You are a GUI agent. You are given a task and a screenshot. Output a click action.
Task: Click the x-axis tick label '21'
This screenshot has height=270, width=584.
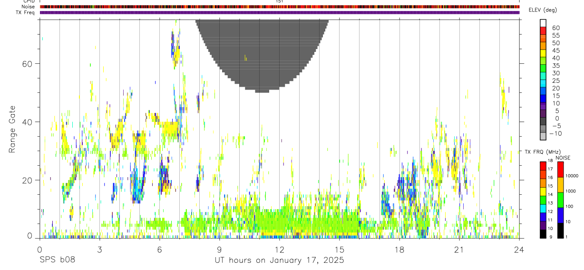point(459,249)
